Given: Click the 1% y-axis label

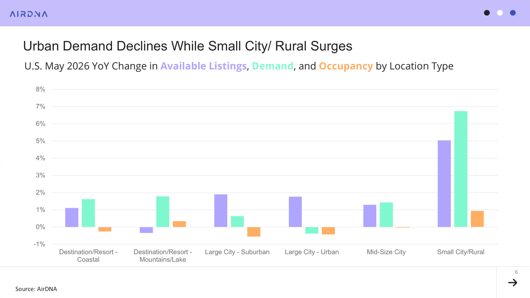Looking at the screenshot, I should [40, 210].
